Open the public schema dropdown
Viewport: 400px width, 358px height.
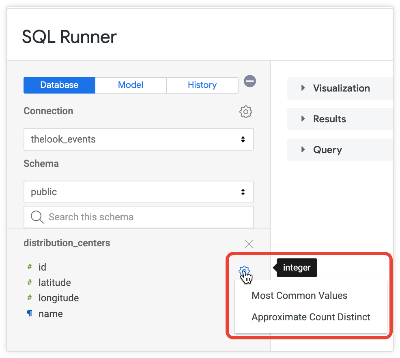pyautogui.click(x=138, y=192)
